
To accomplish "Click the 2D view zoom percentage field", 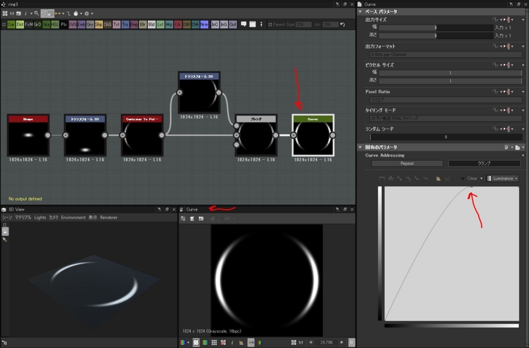I will [x=326, y=342].
